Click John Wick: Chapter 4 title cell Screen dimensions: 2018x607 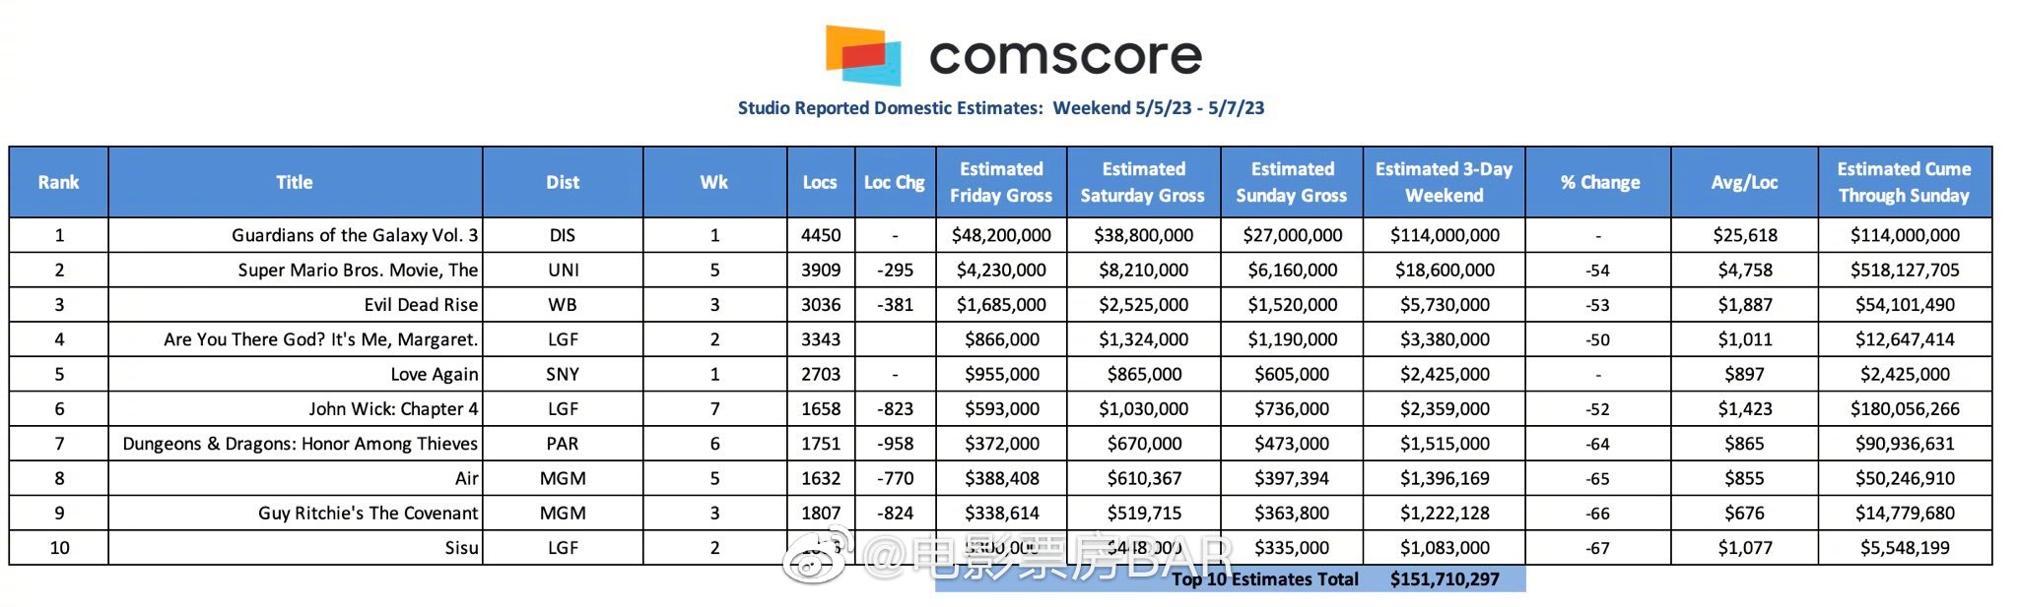click(393, 409)
